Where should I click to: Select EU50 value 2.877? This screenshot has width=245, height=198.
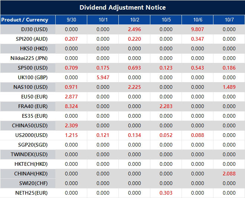[71, 97]
